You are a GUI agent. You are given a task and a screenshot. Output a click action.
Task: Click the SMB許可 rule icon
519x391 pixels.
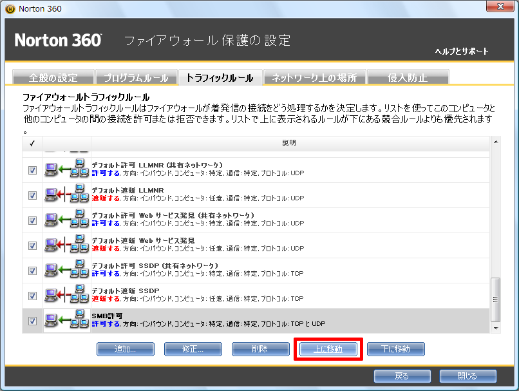66,320
